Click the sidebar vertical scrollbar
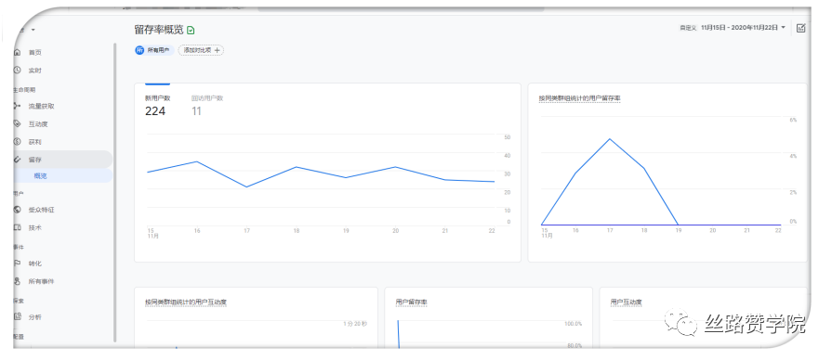832x360 pixels. coord(114,192)
